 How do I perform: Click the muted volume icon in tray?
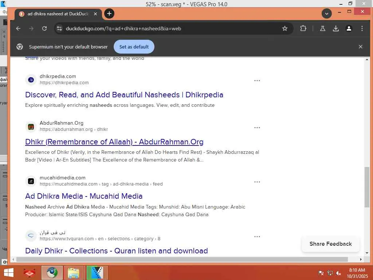(x=338, y=273)
